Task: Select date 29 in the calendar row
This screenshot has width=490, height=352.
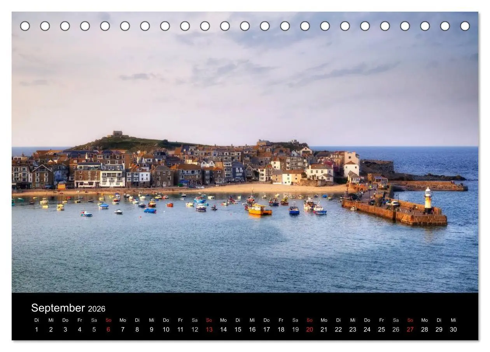Action: pyautogui.click(x=439, y=329)
